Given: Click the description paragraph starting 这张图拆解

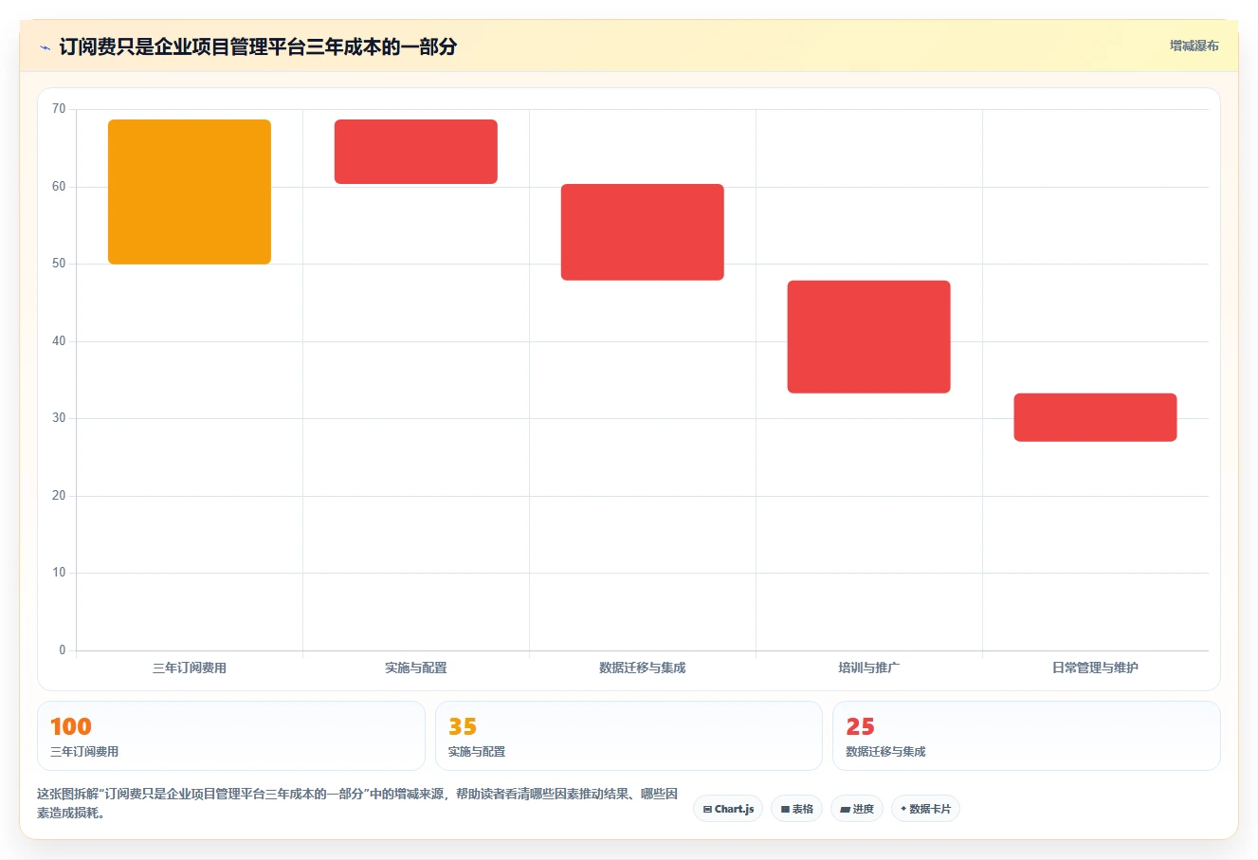Looking at the screenshot, I should [357, 803].
